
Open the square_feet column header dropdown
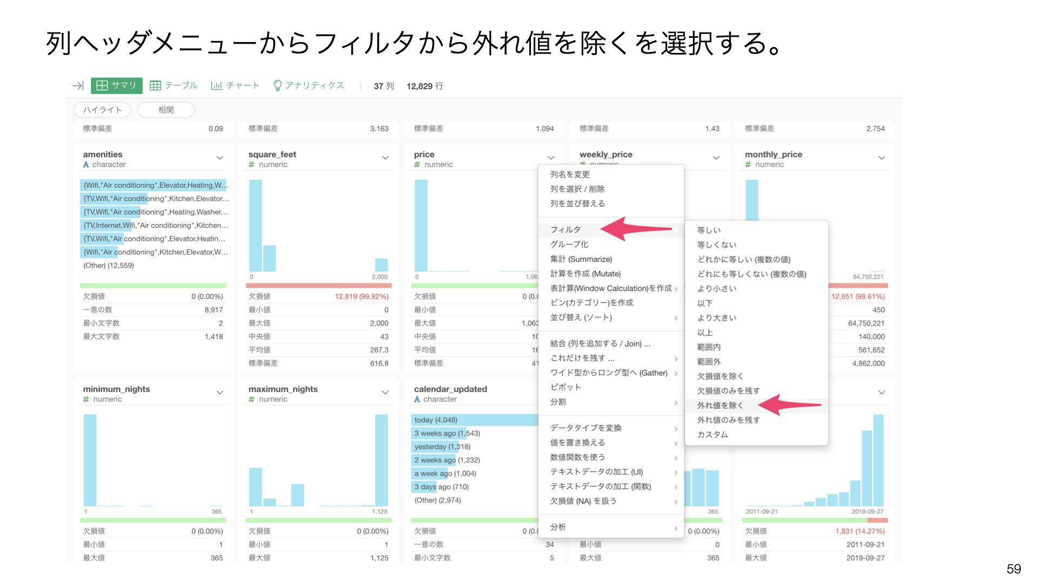tap(385, 158)
